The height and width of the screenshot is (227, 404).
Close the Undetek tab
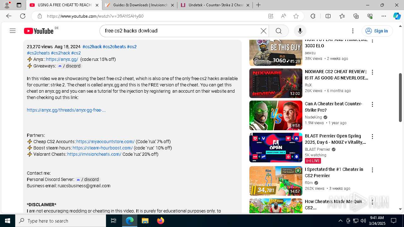click(x=248, y=5)
